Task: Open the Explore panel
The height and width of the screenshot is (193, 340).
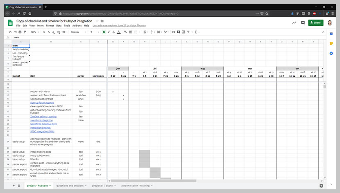Action: (x=321, y=186)
